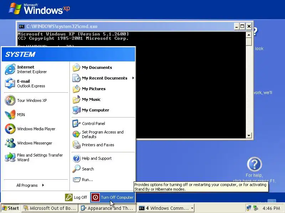Switch to Appearance and Th... taskbar button
Image resolution: width=285 pixels, height=213 pixels.
click(108, 208)
